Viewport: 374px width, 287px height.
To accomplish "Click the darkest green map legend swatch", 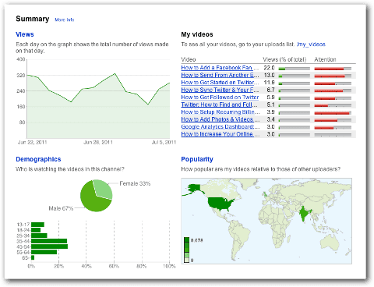I will [x=187, y=239].
